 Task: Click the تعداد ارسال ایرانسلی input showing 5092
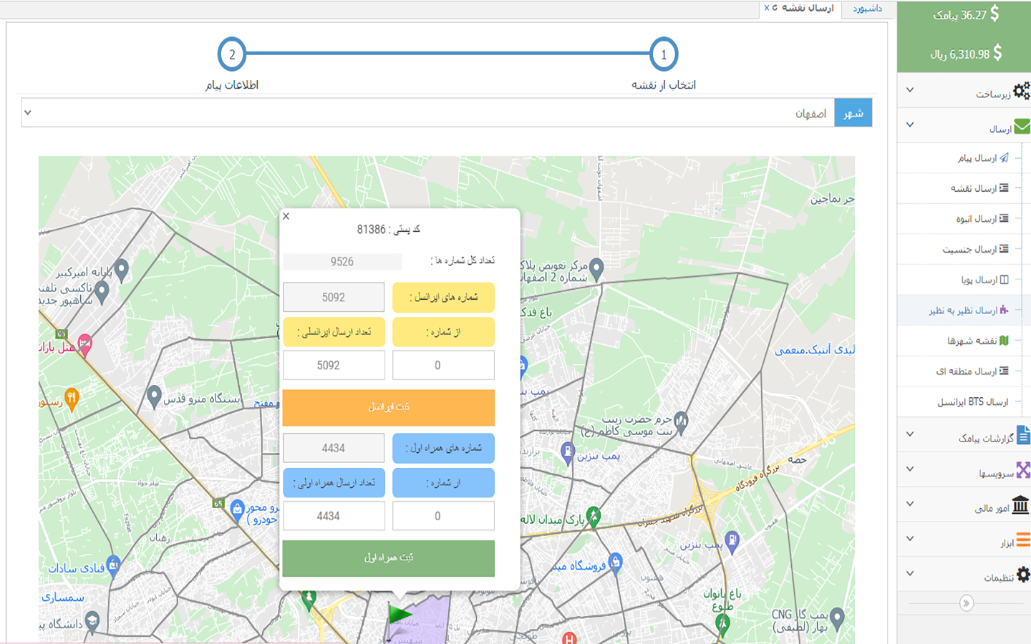pyautogui.click(x=334, y=365)
